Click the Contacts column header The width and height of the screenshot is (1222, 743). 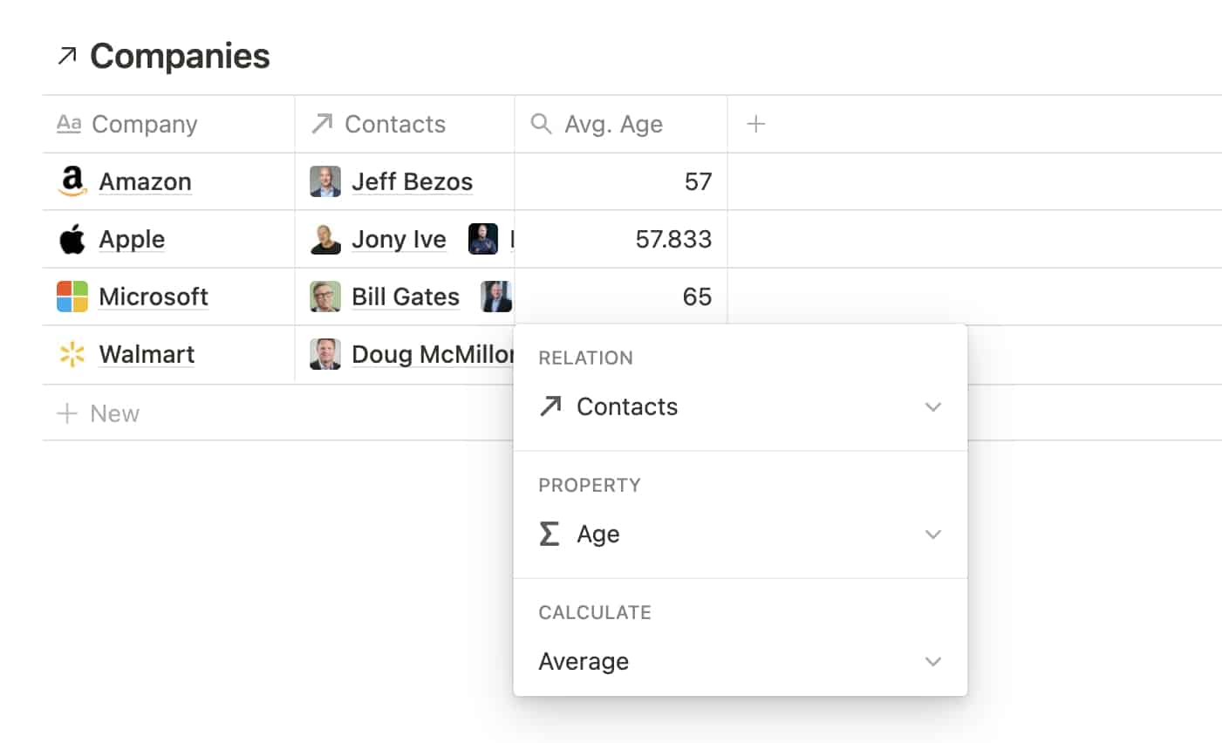point(395,124)
